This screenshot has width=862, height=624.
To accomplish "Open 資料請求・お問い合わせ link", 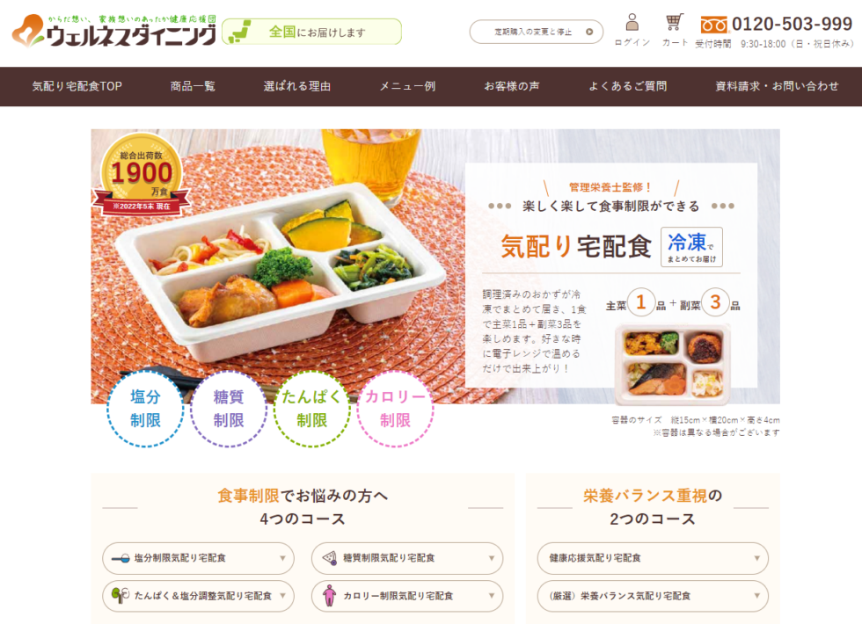I will [x=777, y=86].
